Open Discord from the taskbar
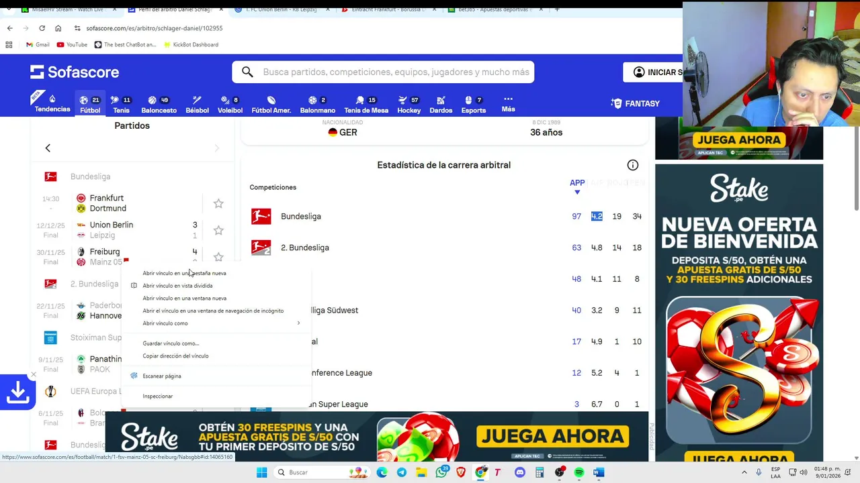Screen dimensions: 860x483 point(519,472)
